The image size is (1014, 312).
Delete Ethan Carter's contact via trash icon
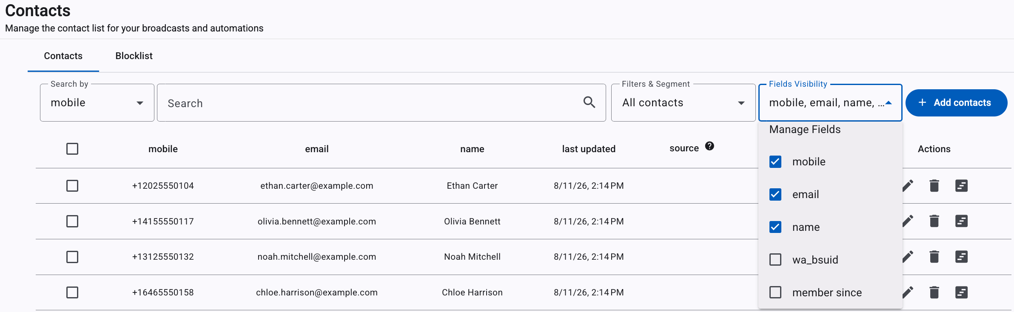click(934, 186)
